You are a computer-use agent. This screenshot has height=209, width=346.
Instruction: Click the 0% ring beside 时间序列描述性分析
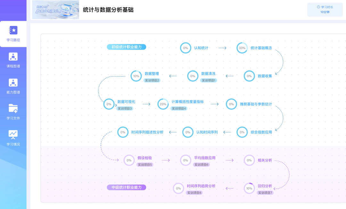(123, 132)
